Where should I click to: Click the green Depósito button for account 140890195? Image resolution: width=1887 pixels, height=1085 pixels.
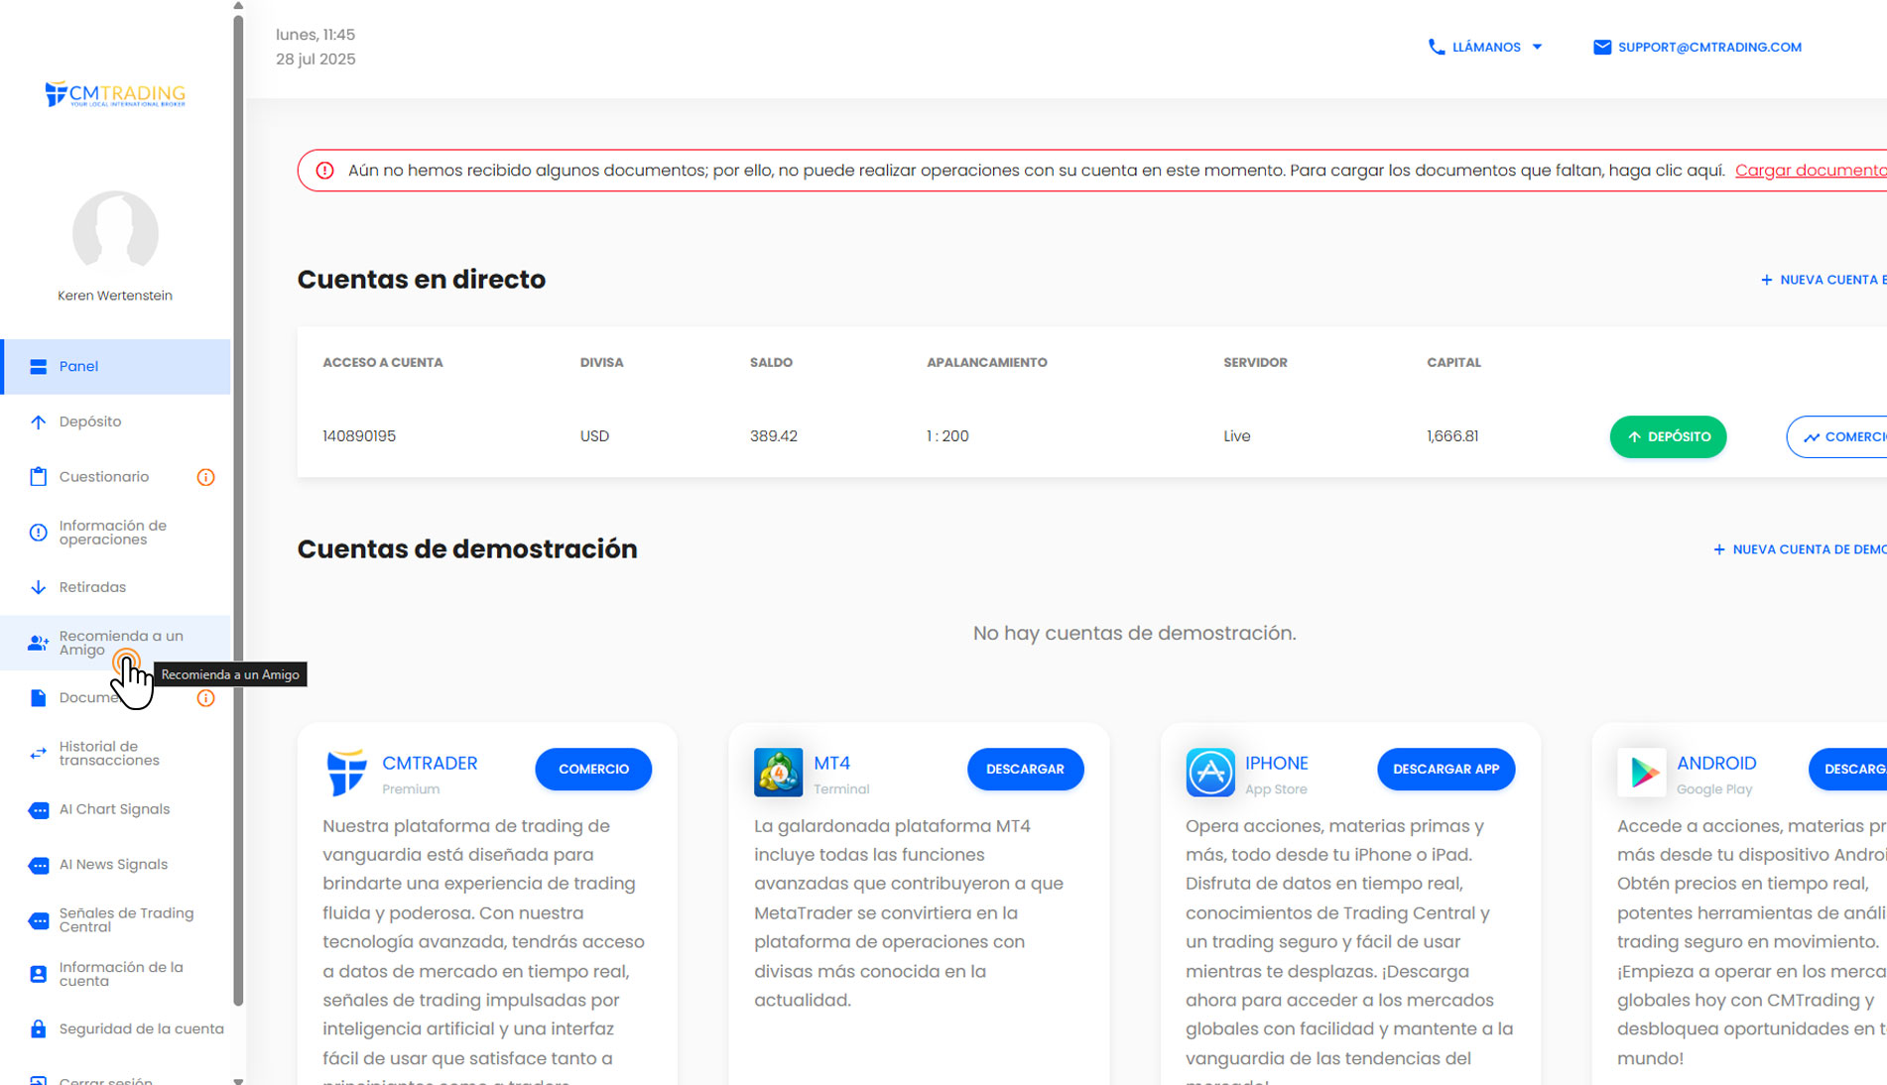pyautogui.click(x=1668, y=436)
